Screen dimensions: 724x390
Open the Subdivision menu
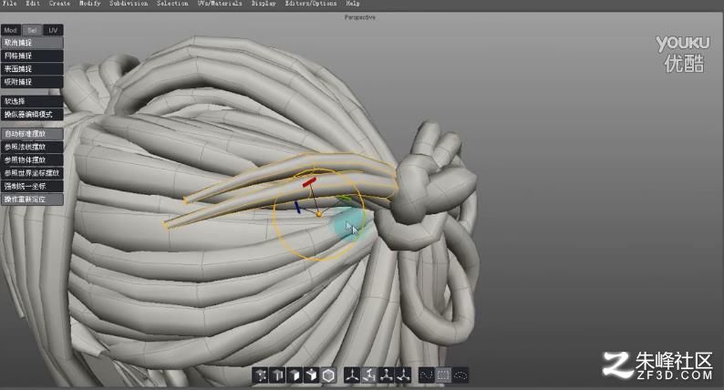pos(129,4)
